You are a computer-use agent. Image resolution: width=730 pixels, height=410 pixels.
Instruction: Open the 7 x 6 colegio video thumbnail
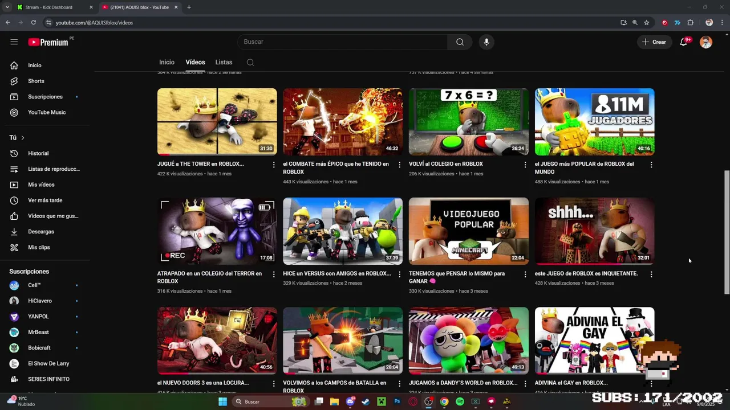[469, 122]
